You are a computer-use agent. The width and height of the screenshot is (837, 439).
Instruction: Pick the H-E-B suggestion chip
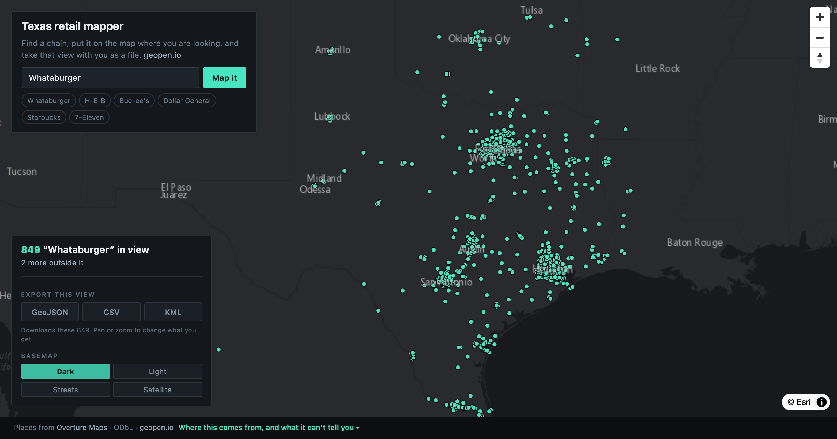[x=95, y=101]
